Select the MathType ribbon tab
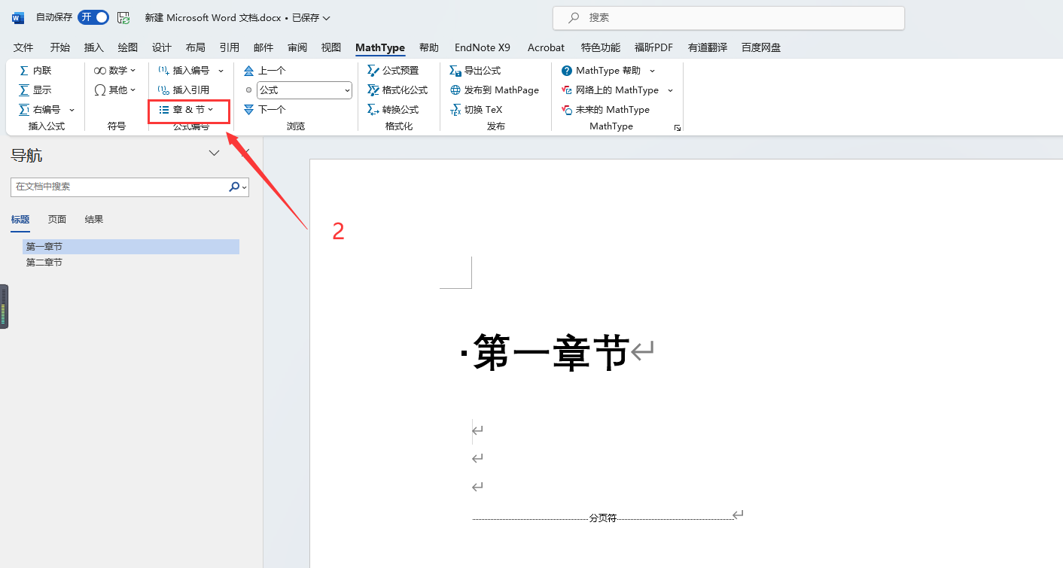Viewport: 1063px width, 568px height. click(x=380, y=47)
